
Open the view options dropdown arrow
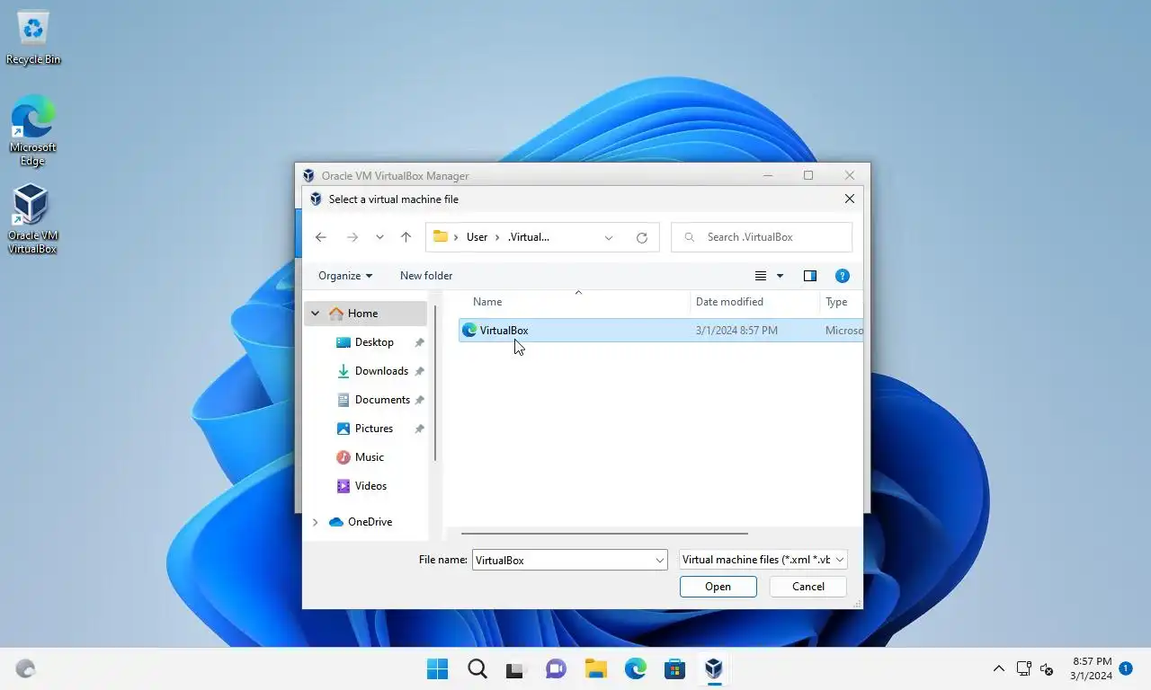pos(780,276)
